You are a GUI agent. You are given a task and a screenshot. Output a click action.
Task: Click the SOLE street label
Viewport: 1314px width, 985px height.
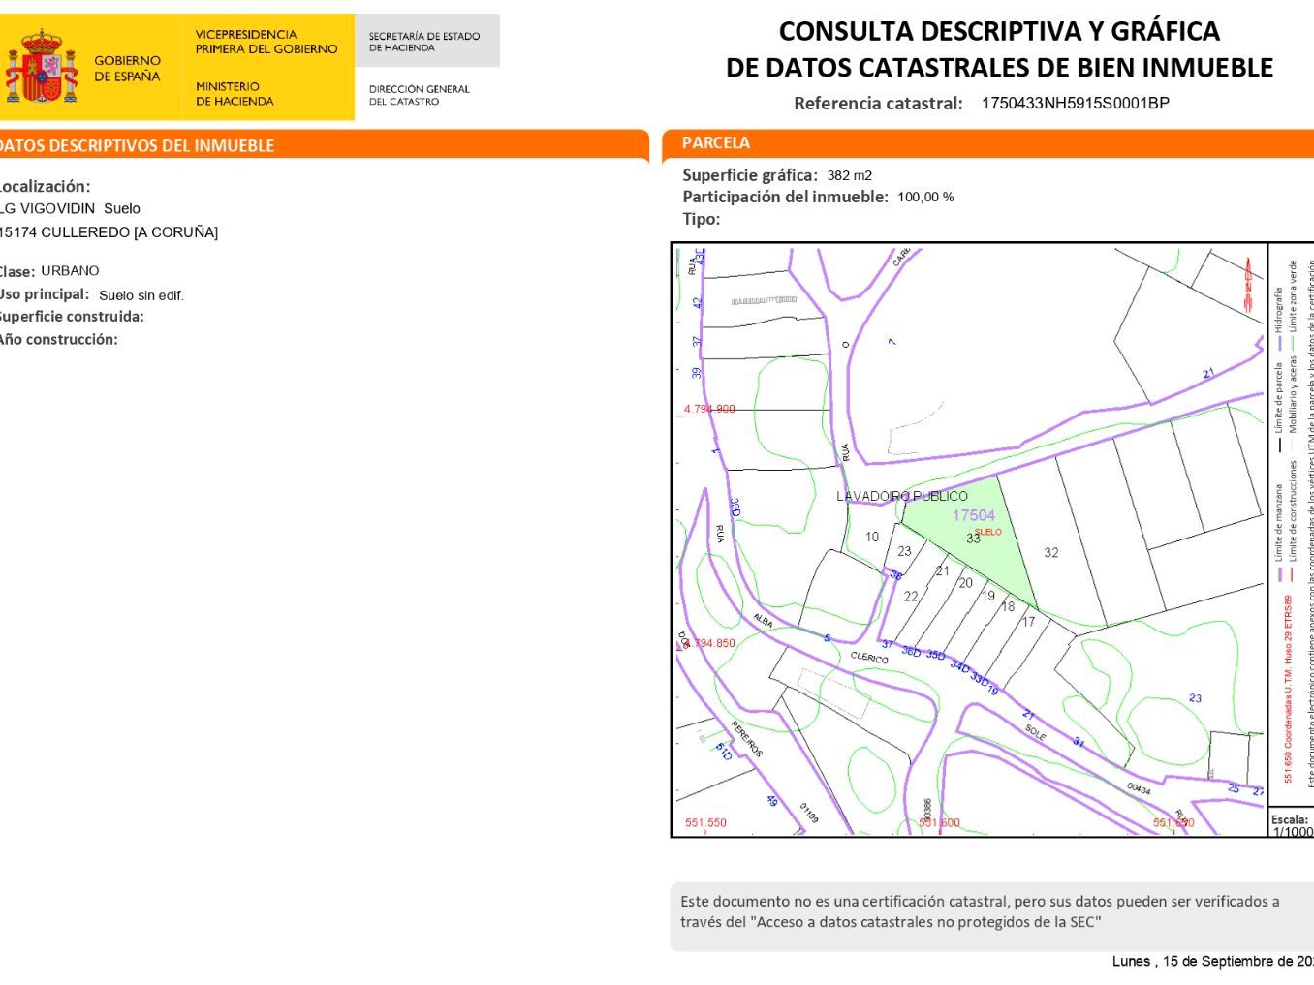[x=1036, y=734]
